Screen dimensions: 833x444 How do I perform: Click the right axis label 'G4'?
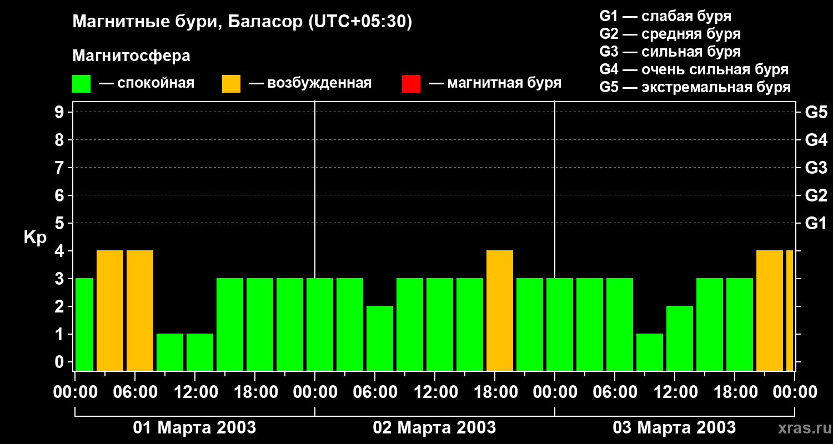[x=816, y=140]
